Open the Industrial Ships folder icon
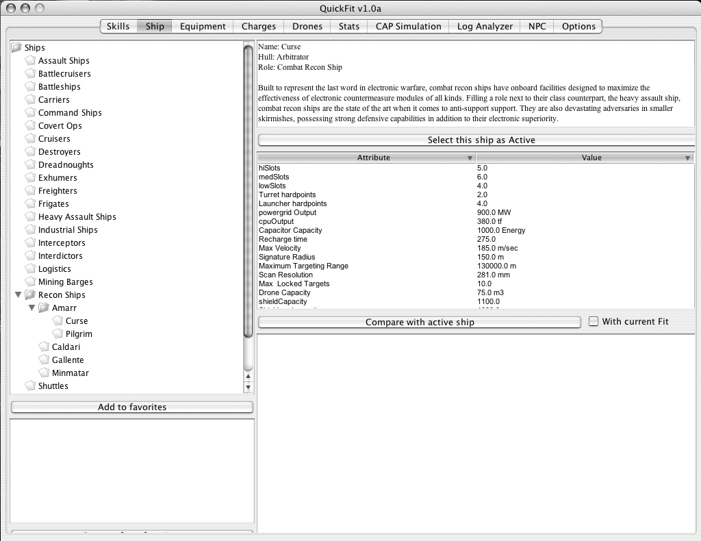Viewport: 701px width, 541px height. click(x=30, y=229)
